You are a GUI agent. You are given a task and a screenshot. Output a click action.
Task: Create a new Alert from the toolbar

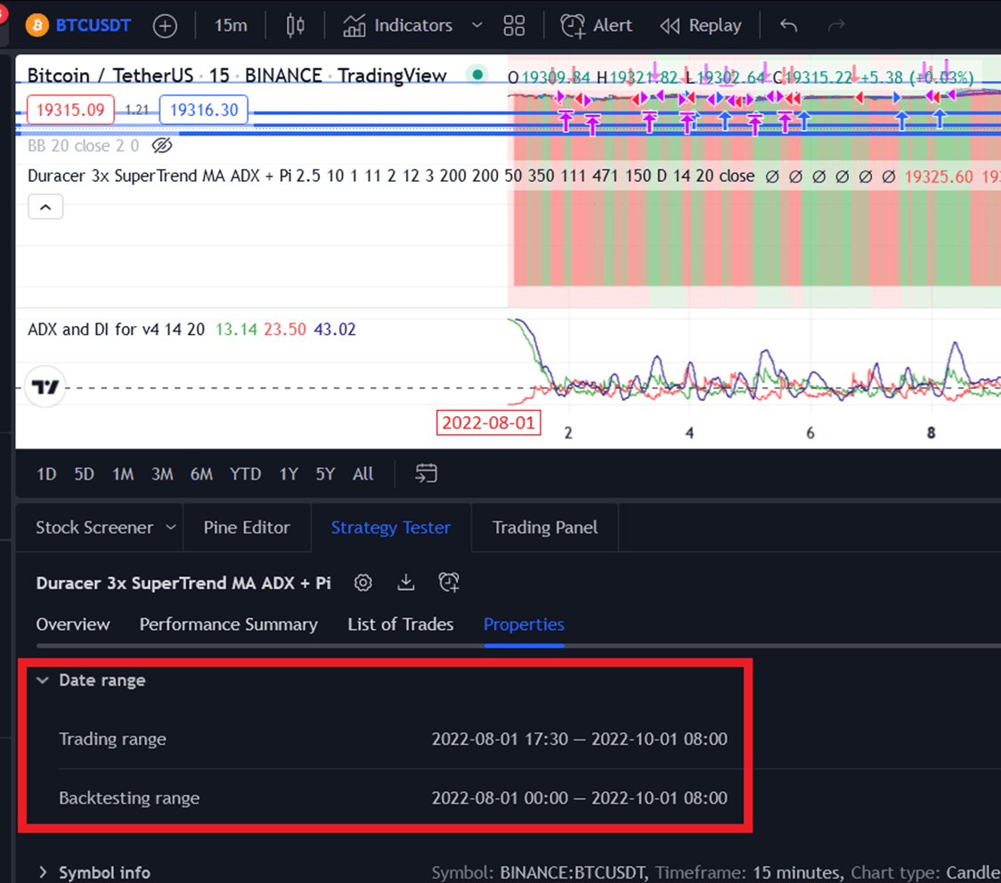pyautogui.click(x=596, y=25)
